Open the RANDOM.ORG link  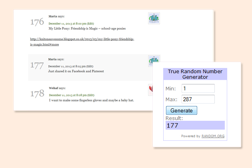[x=213, y=136]
